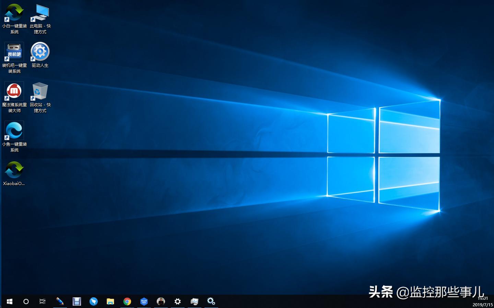Launch 装机吧一键重装系统 desktop icon

tap(14, 51)
